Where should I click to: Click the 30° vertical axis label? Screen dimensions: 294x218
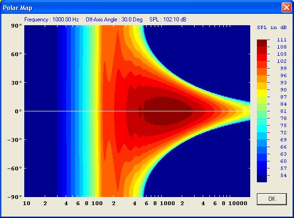[x=16, y=83]
